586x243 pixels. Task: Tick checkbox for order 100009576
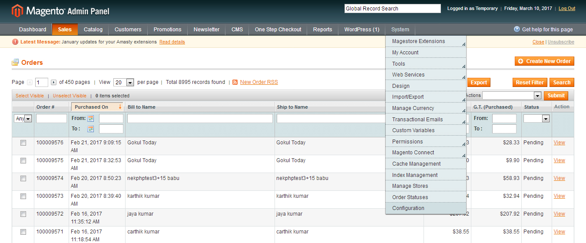(23, 143)
